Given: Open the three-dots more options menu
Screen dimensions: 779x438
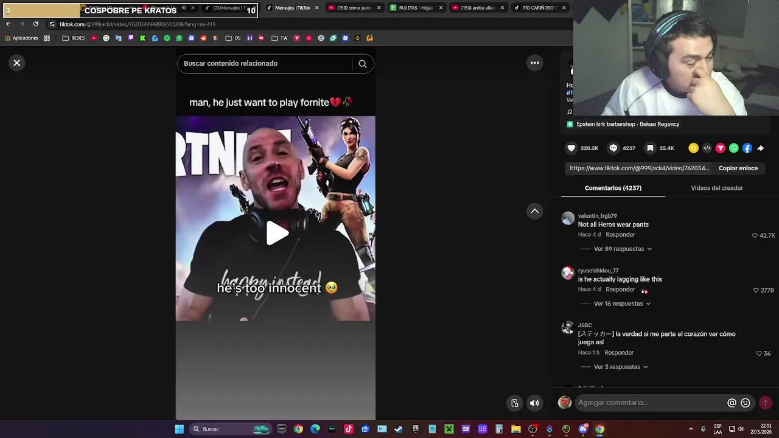Looking at the screenshot, I should tap(534, 63).
